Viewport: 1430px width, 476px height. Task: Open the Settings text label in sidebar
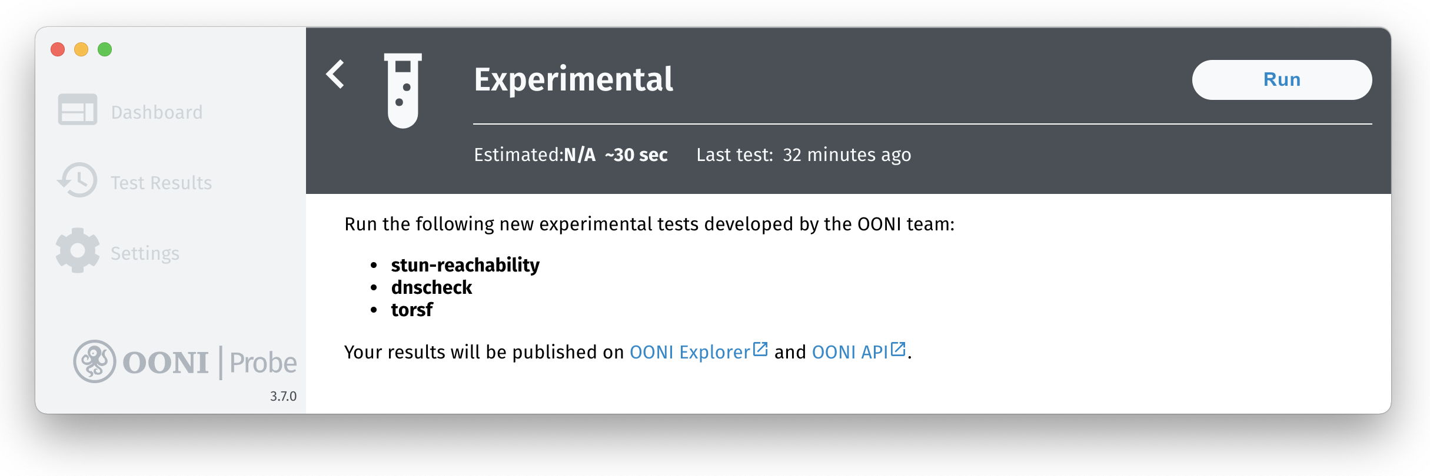(145, 253)
